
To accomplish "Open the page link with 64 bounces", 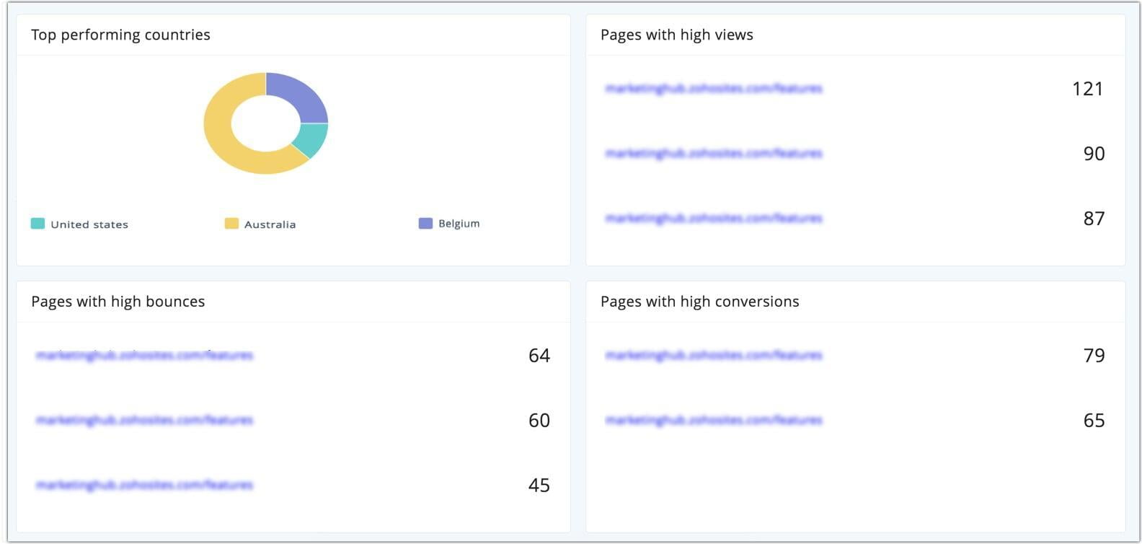I will [144, 356].
